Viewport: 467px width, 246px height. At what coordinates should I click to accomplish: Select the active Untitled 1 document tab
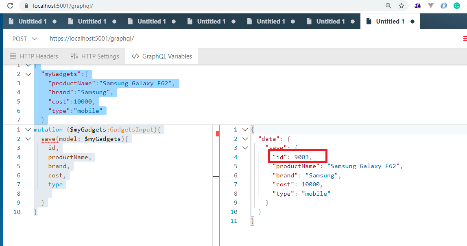tap(390, 21)
